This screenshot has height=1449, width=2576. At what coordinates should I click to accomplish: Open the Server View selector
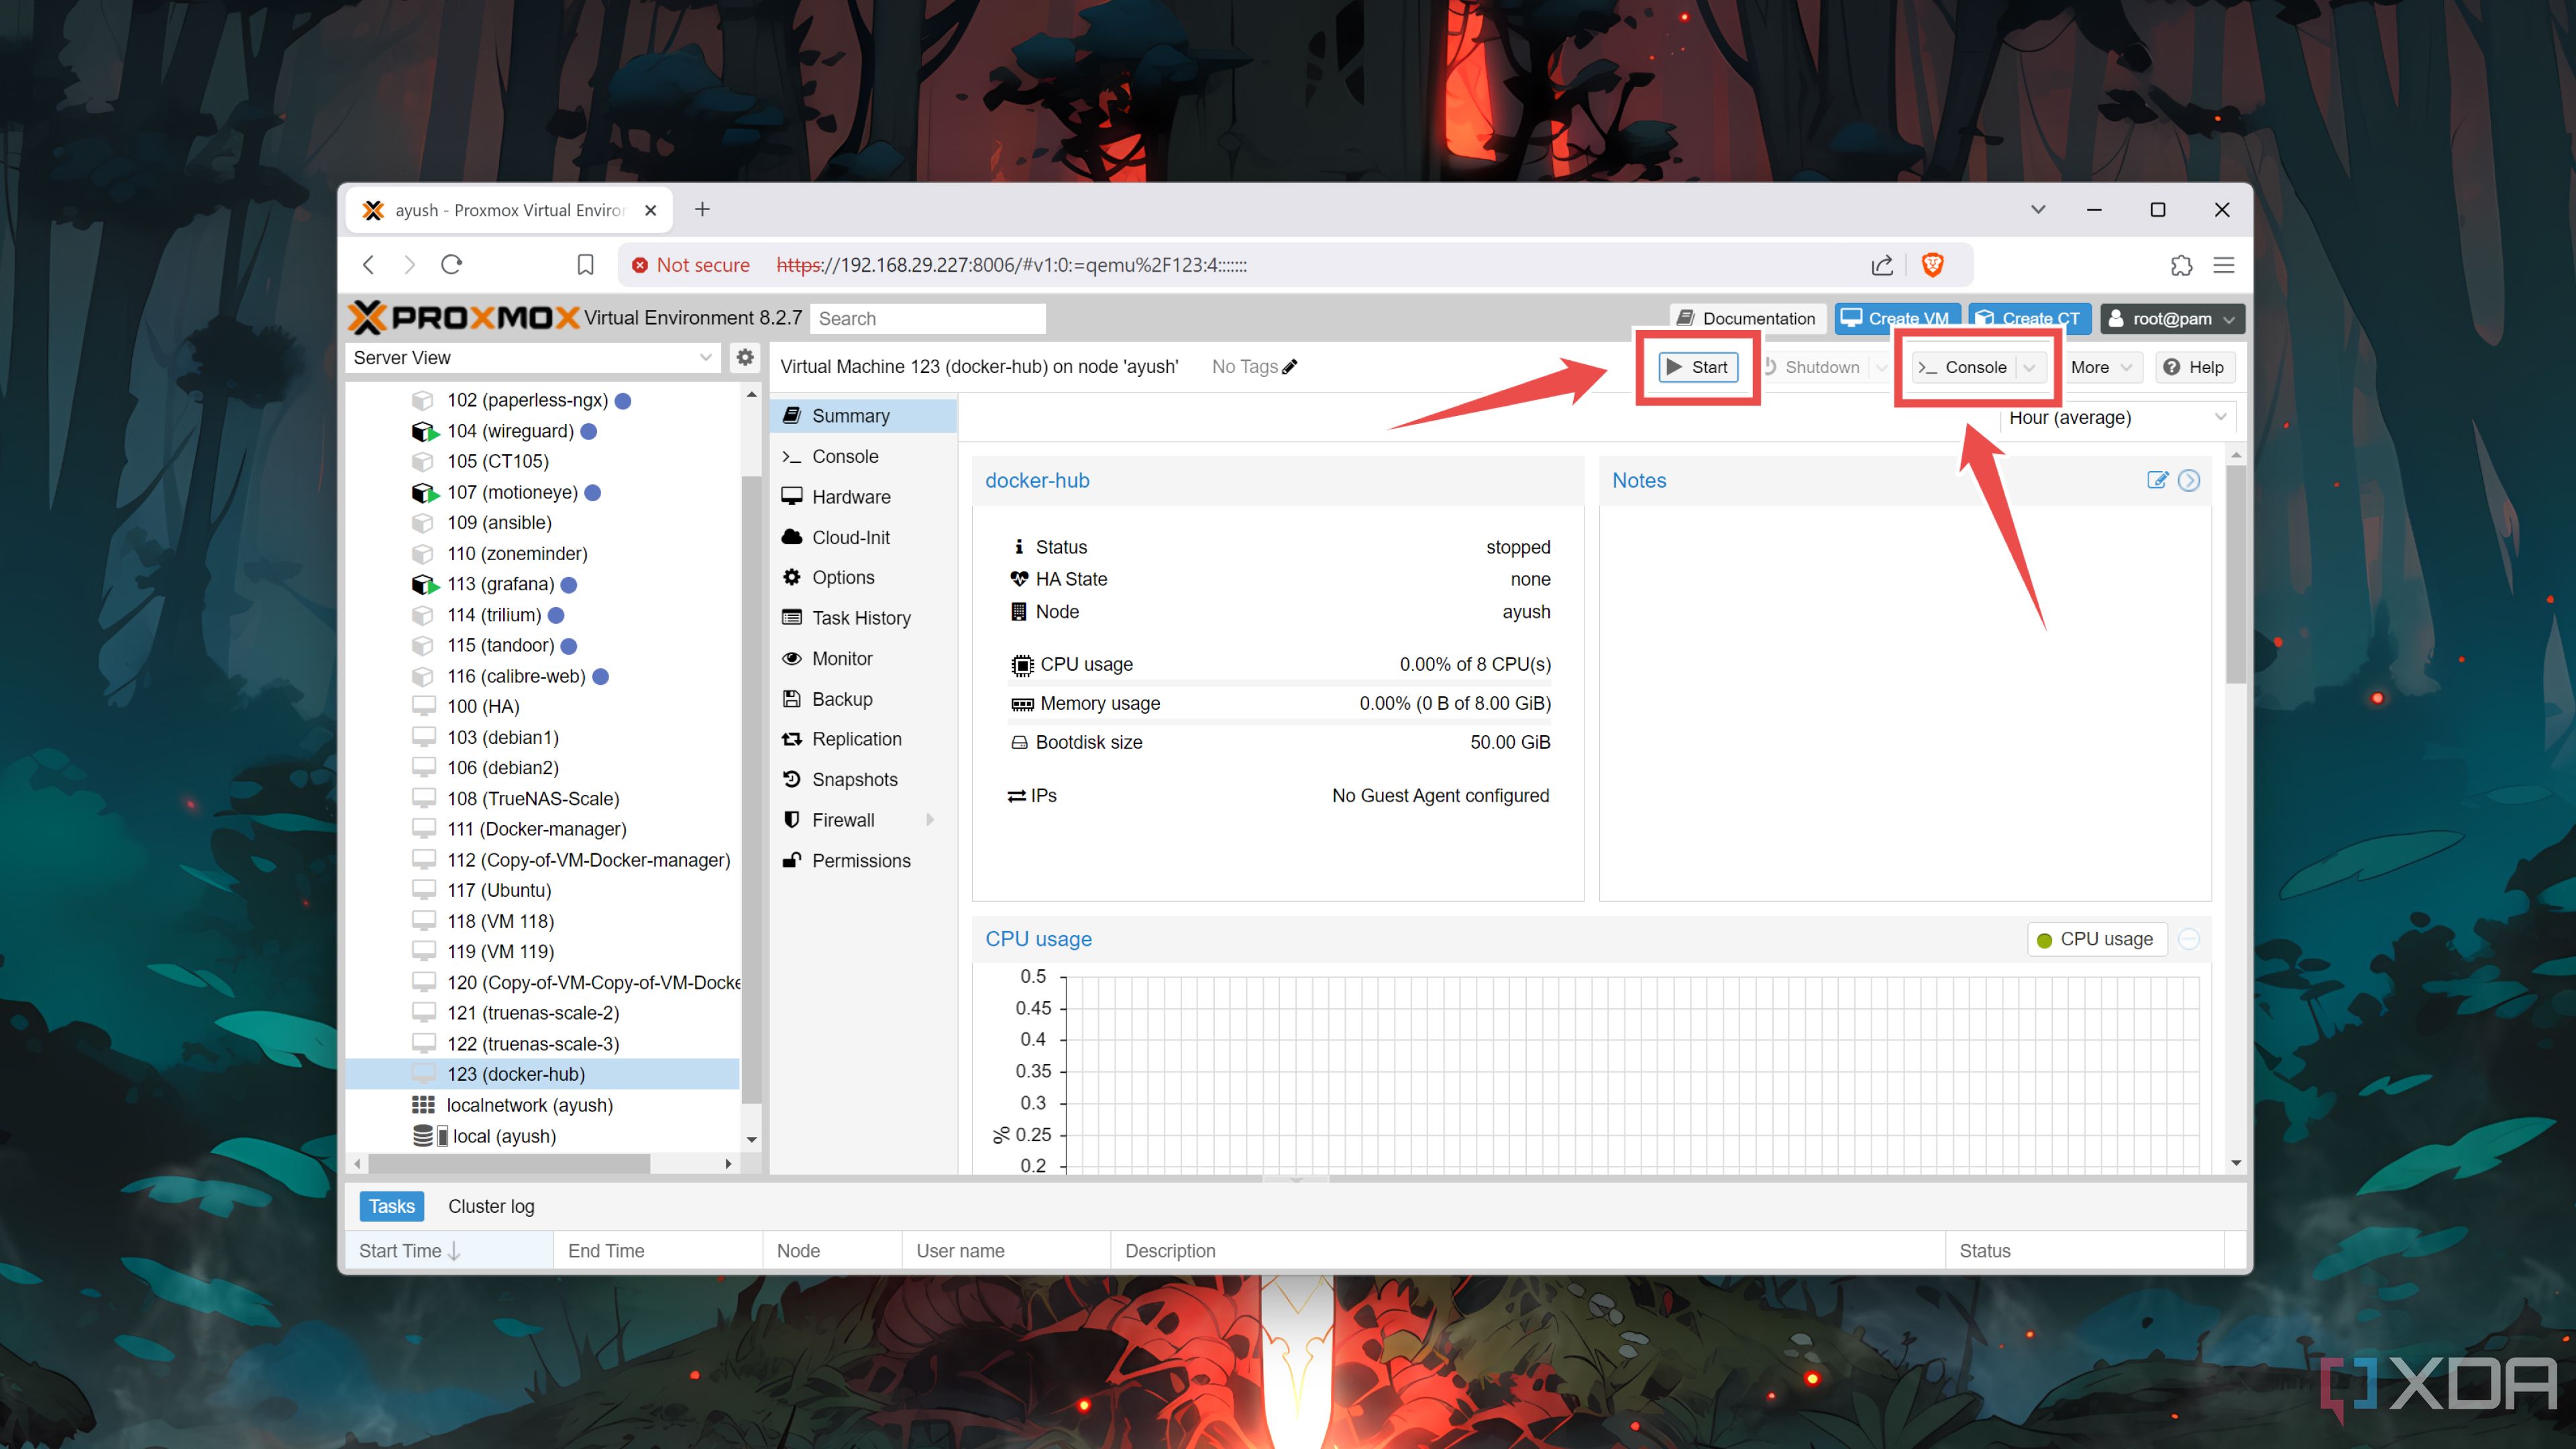(x=532, y=358)
